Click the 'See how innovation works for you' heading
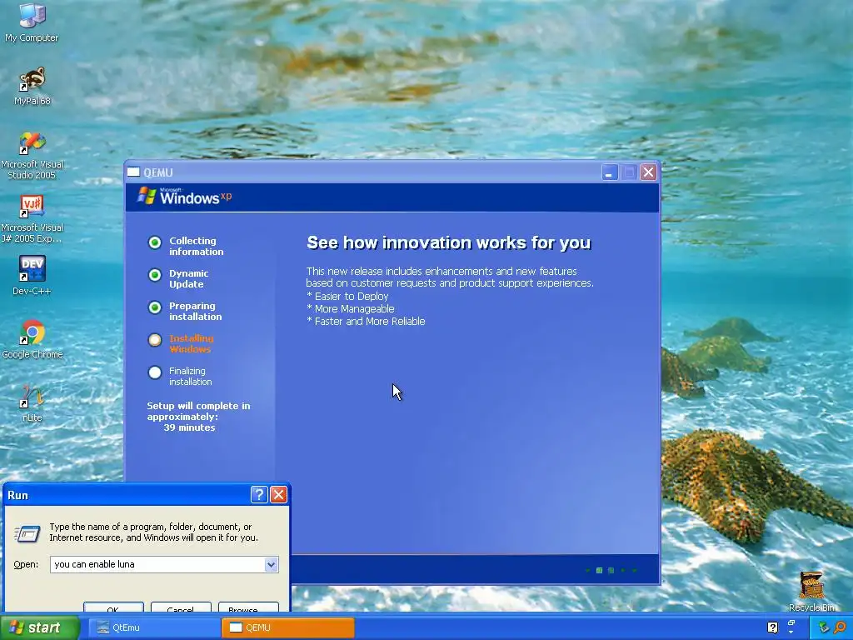 pyautogui.click(x=449, y=242)
